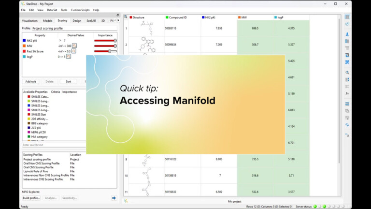Image resolution: width=371 pixels, height=209 pixels.
Task: Click the NK2 pKi blue color swatch
Action: pyautogui.click(x=24, y=40)
